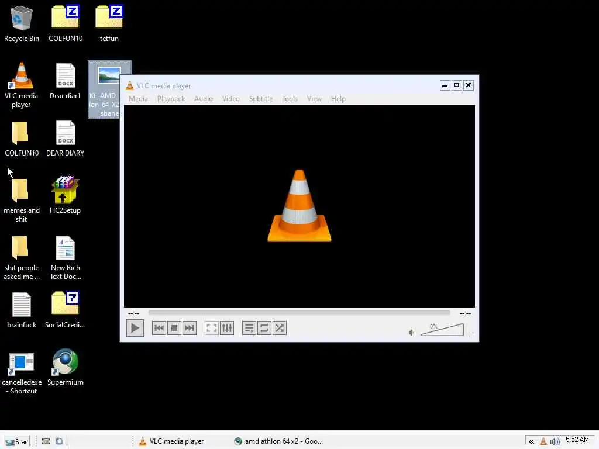Select the COLFUN10 zip archive icon
The width and height of the screenshot is (599, 449).
66,23
